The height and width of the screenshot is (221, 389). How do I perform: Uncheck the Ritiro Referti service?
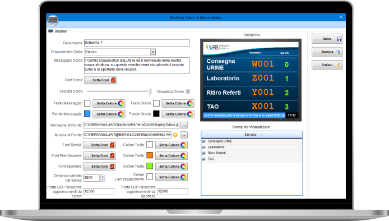204,153
